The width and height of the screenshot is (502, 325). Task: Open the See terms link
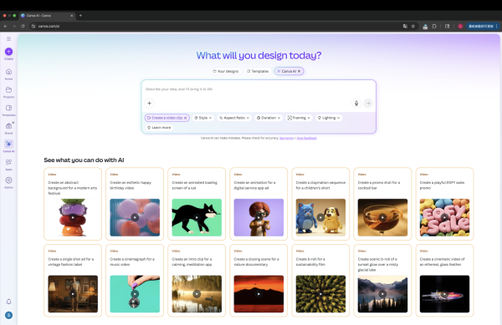[286, 138]
